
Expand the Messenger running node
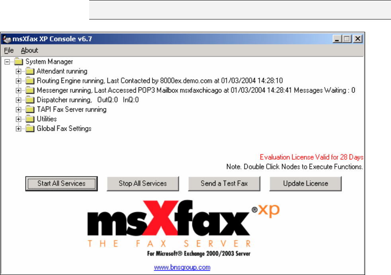click(x=18, y=90)
